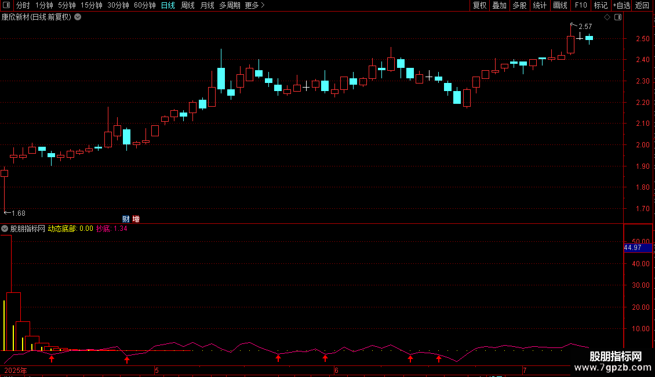The width and height of the screenshot is (655, 377).
Task: Click the diamond icon above the chart
Action: [x=607, y=17]
